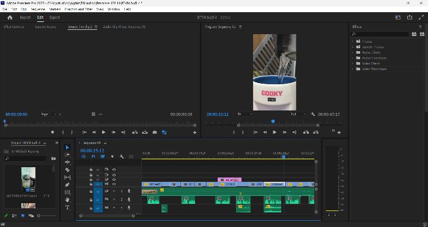This screenshot has width=428, height=227.
Task: Click Insert button in Source monitor
Action: [x=135, y=132]
